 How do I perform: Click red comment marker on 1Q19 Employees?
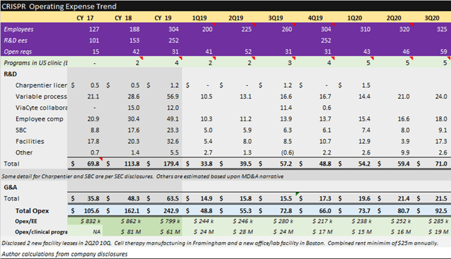(214, 25)
